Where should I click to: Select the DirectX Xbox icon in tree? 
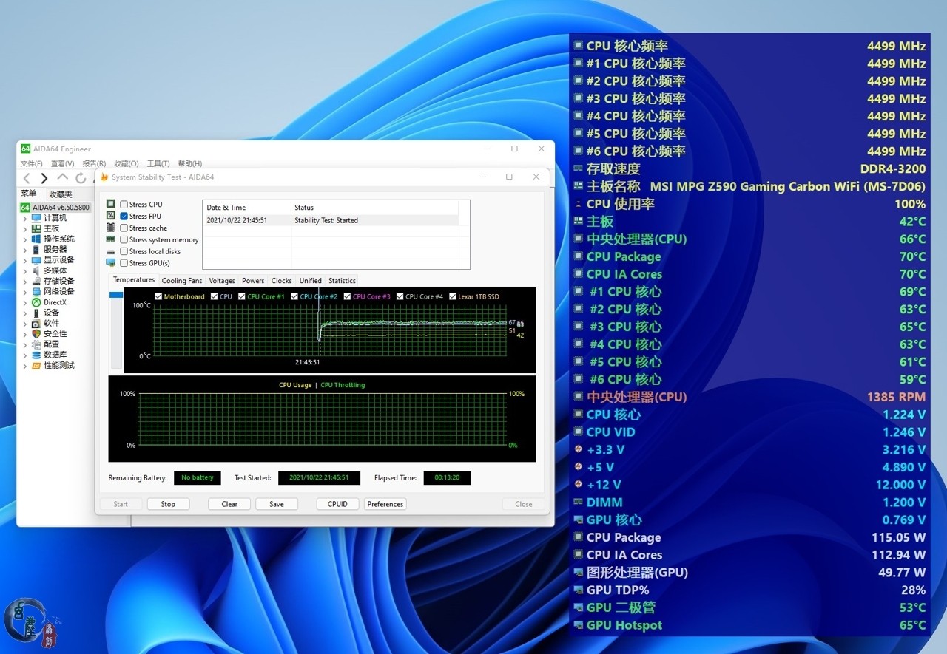(36, 302)
